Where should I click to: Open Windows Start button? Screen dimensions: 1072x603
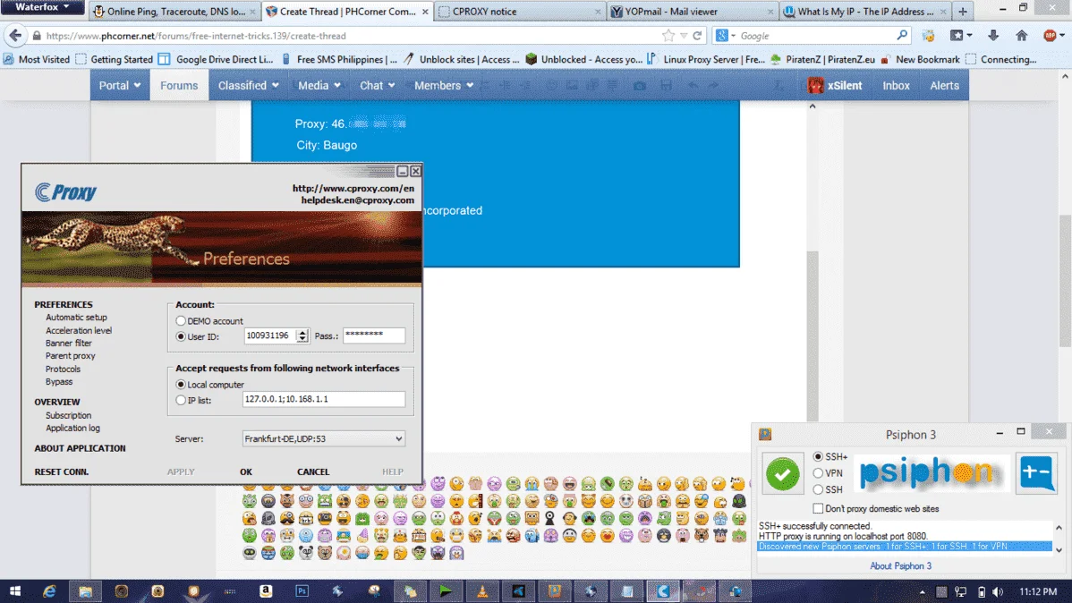coord(14,591)
